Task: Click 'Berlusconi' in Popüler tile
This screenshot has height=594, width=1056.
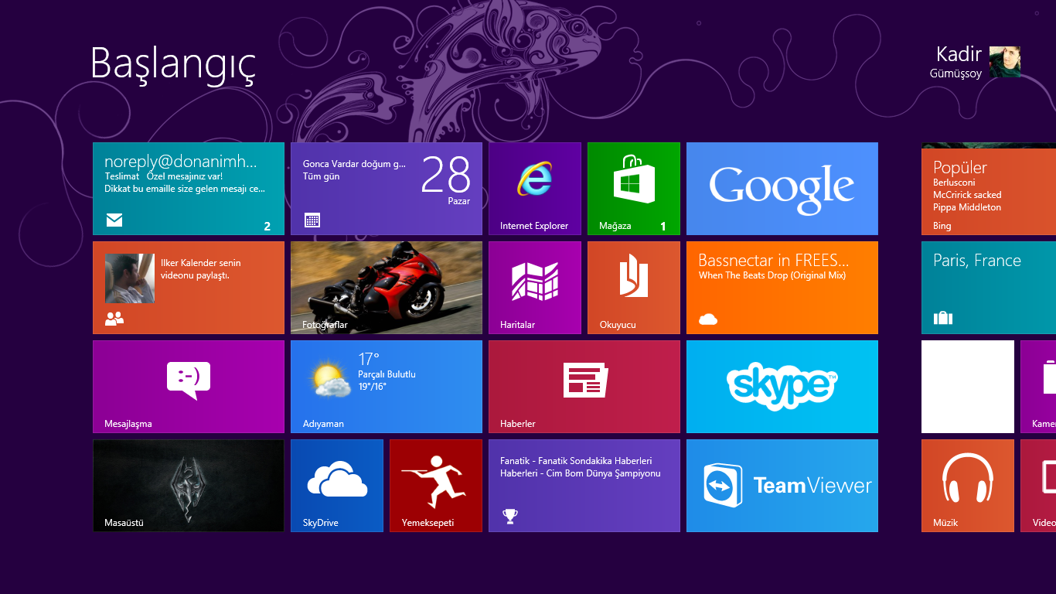Action: pos(954,183)
